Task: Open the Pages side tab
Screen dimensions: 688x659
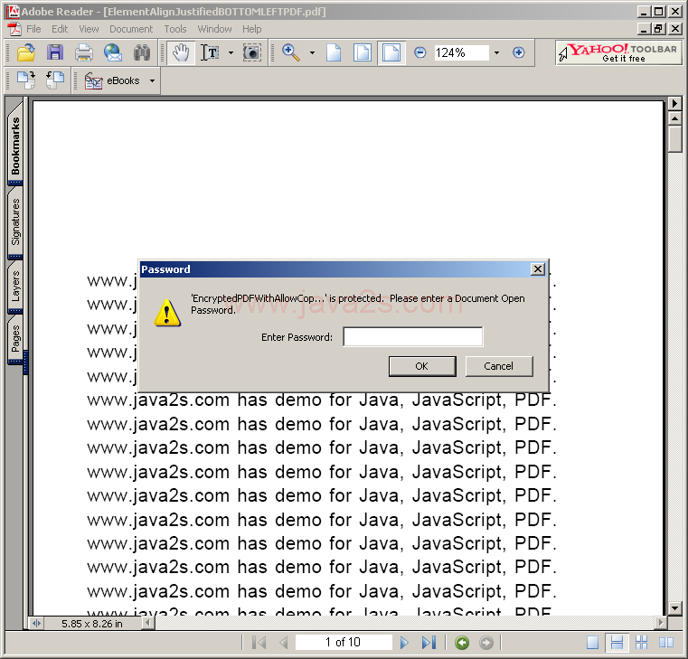Action: point(15,339)
